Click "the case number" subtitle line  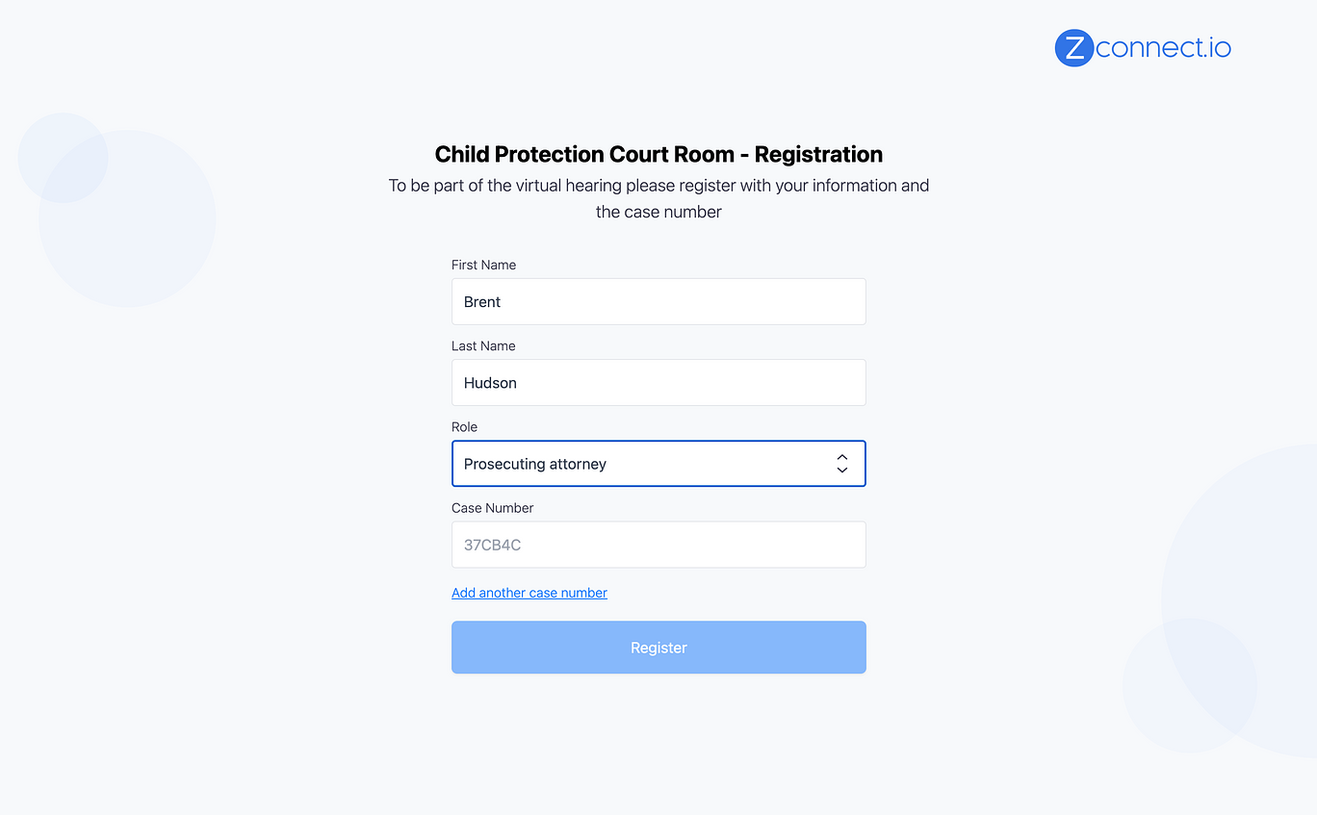[658, 212]
